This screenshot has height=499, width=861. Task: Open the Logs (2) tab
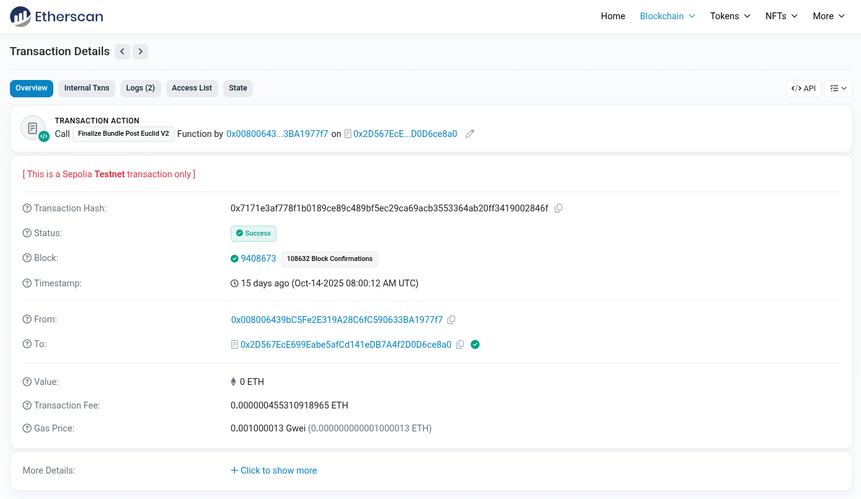(x=140, y=88)
